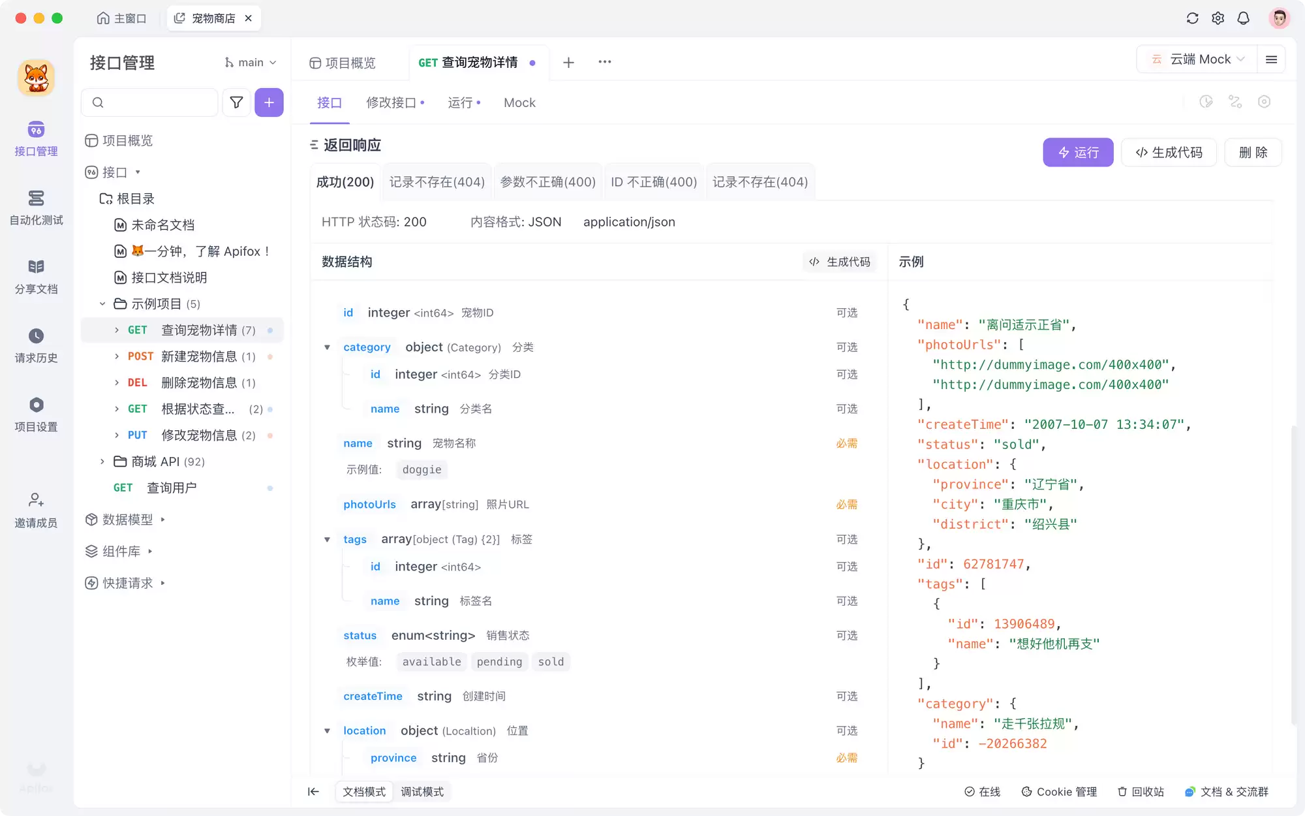The height and width of the screenshot is (816, 1305).
Task: Expand the 组件库 section
Action: pyautogui.click(x=150, y=552)
